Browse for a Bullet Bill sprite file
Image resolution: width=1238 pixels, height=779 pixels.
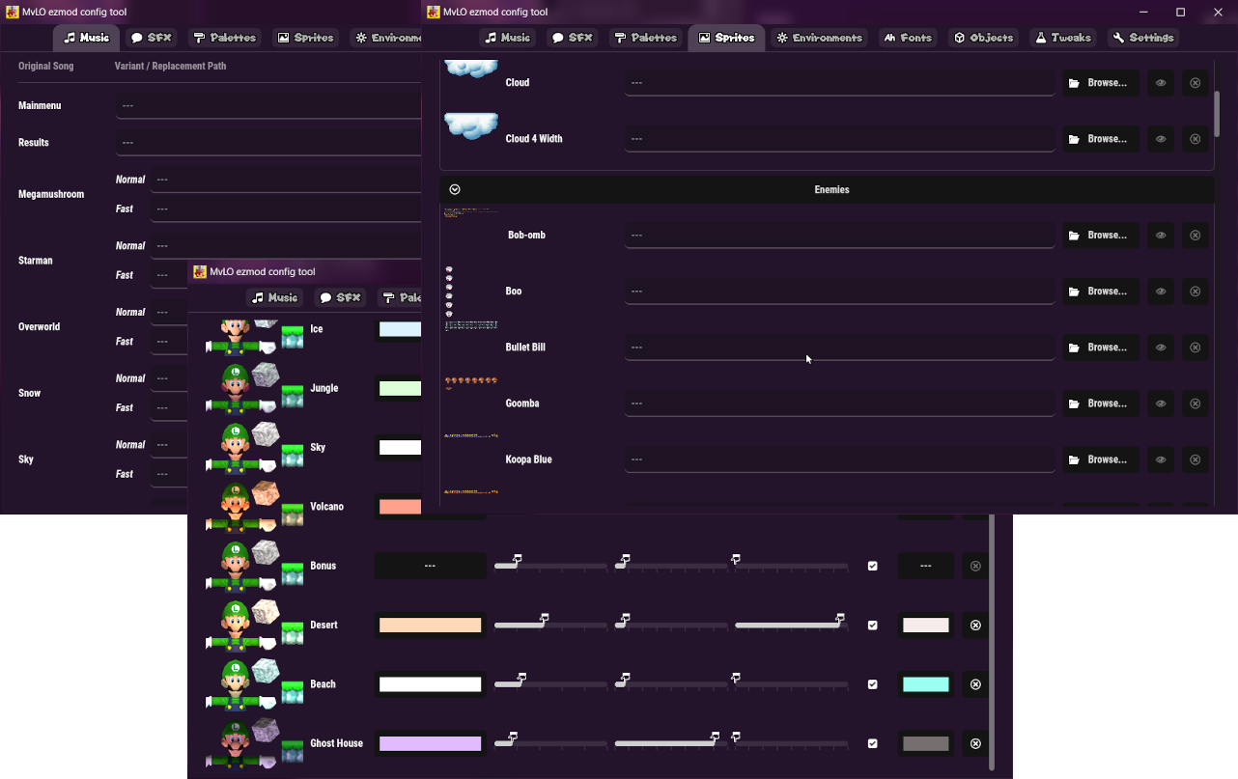click(1101, 348)
